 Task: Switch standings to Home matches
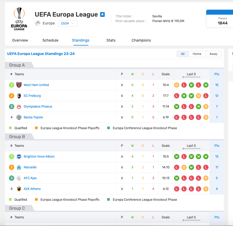[x=197, y=54]
